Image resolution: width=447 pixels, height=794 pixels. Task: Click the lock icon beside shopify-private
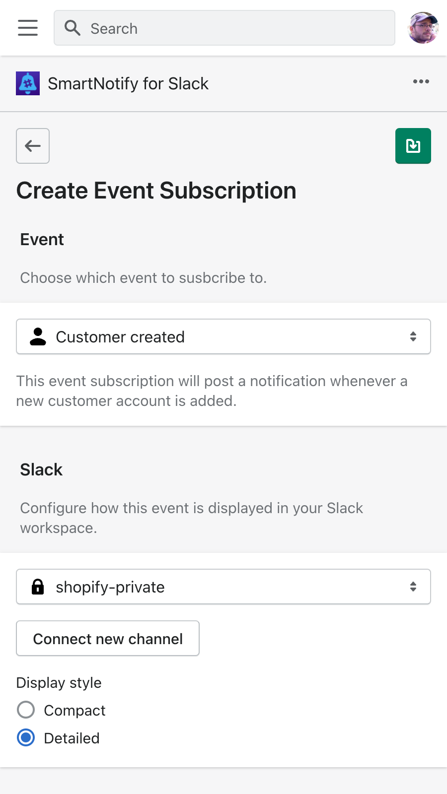38,587
